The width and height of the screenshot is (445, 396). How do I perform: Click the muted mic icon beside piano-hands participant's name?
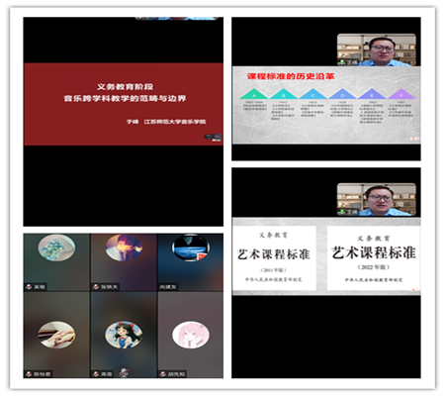click(29, 374)
